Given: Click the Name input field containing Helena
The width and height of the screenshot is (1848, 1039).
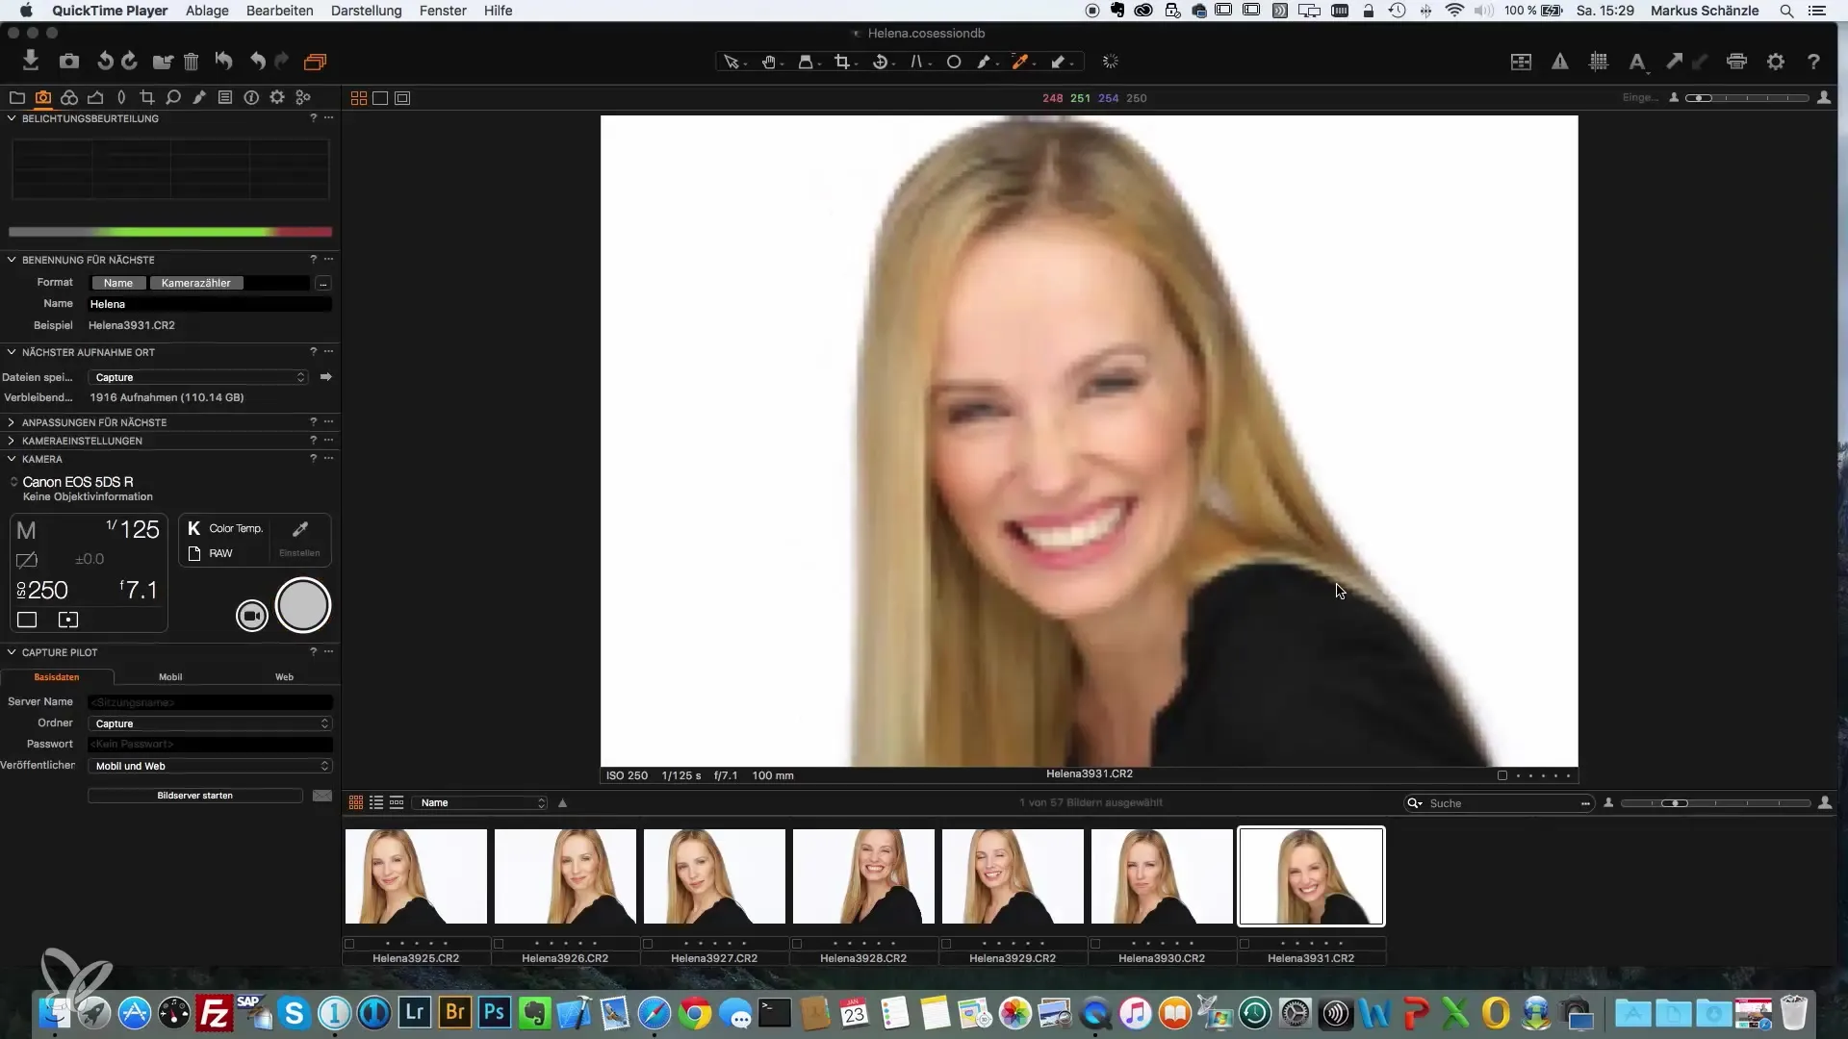Looking at the screenshot, I should point(210,304).
